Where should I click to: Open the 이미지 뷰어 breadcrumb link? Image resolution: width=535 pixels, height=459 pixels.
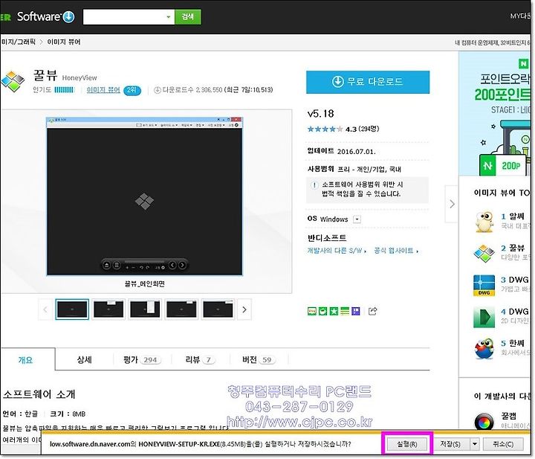[x=64, y=42]
